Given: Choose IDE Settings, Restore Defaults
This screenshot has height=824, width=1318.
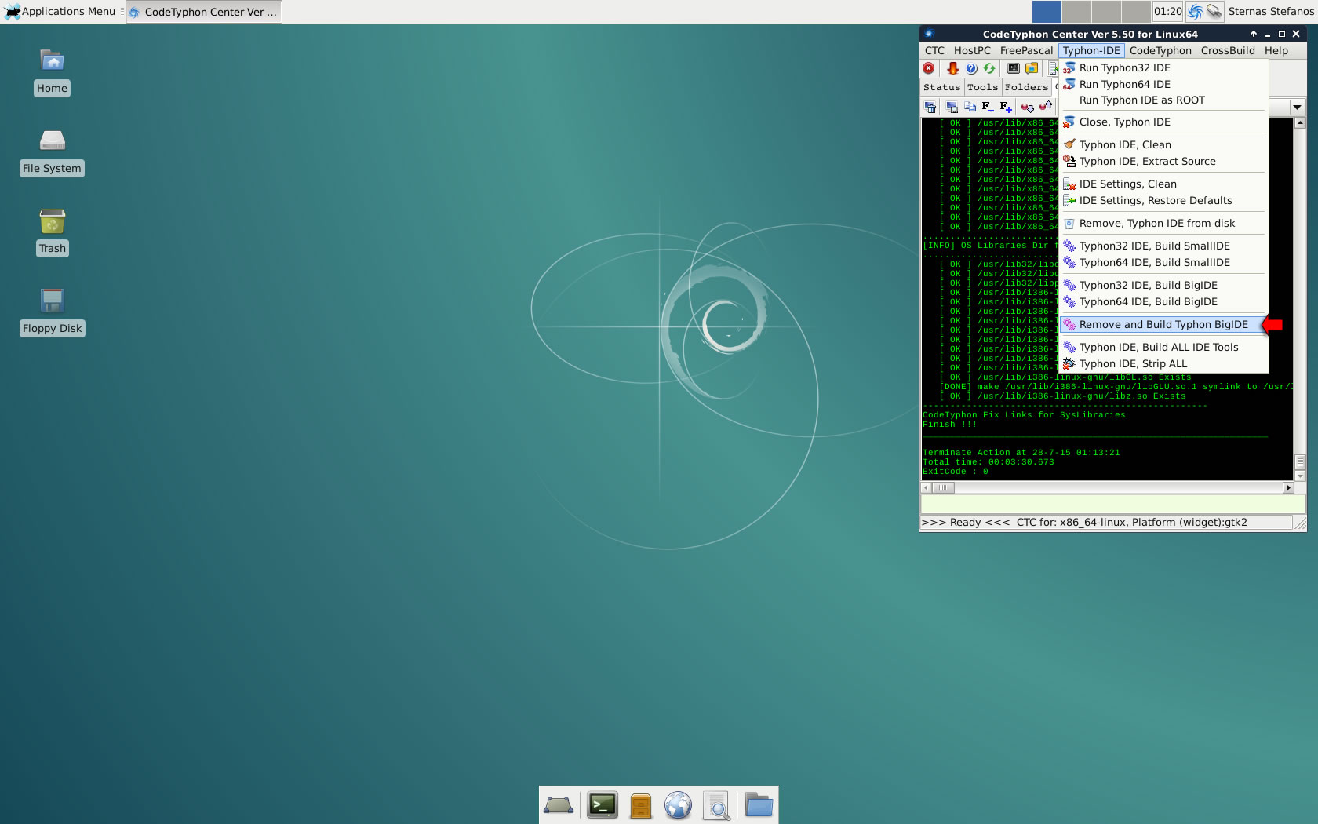Looking at the screenshot, I should pyautogui.click(x=1163, y=200).
